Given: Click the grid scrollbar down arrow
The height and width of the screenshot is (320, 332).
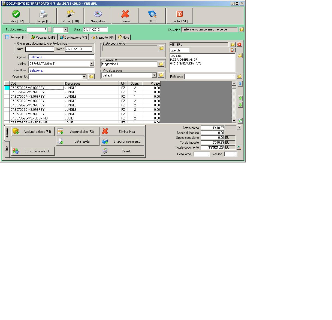Looking at the screenshot, I should 234,121.
